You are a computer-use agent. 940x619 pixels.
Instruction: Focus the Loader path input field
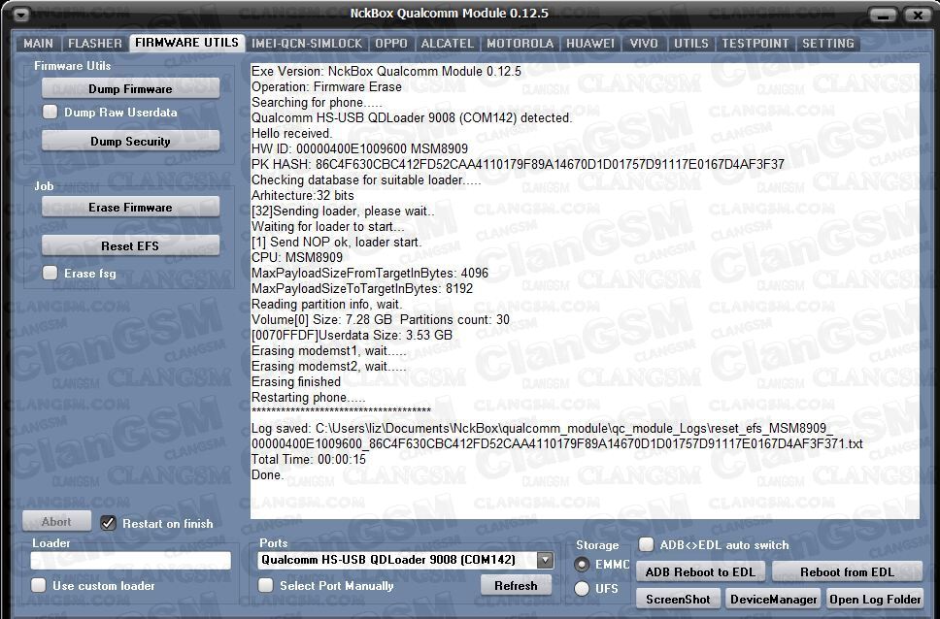[x=131, y=560]
